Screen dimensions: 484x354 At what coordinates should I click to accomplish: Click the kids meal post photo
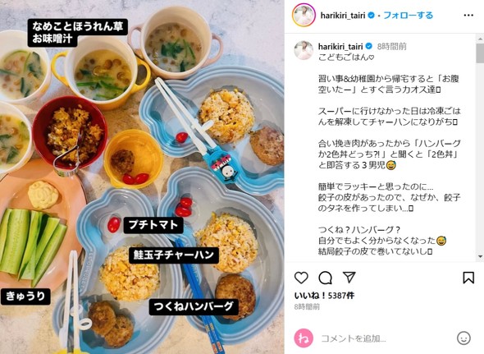click(142, 177)
